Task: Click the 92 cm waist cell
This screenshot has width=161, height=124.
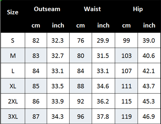Action: click(80, 102)
